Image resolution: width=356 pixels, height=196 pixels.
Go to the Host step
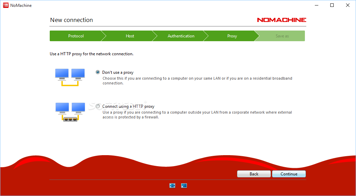130,36
